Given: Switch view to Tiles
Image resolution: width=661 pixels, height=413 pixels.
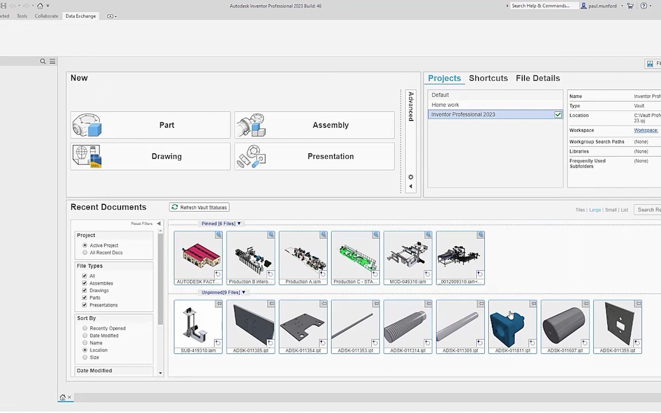Looking at the screenshot, I should (x=580, y=210).
